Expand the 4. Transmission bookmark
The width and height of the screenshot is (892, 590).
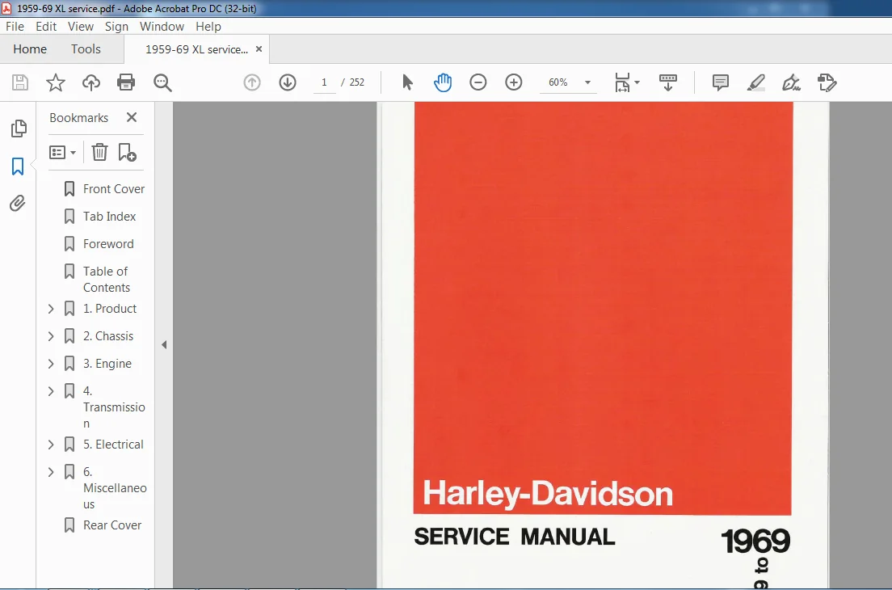[51, 391]
